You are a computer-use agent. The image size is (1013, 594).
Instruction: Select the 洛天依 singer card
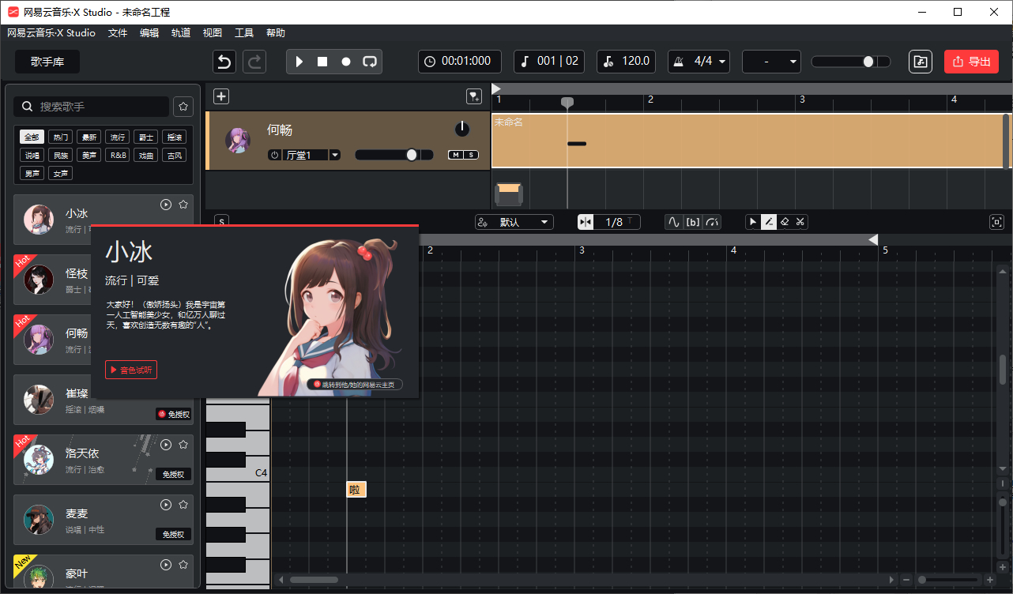click(x=104, y=460)
